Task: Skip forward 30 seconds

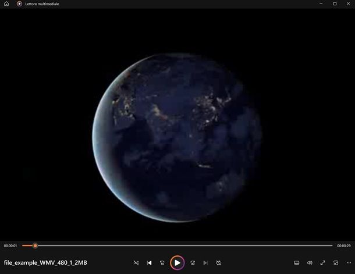Action: 191,263
